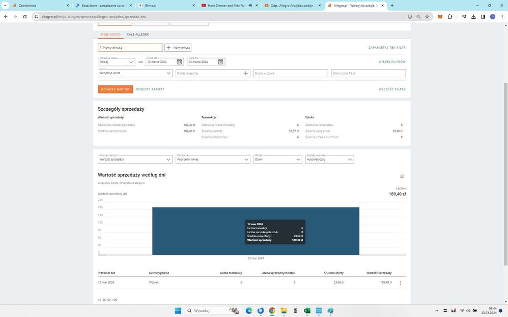The width and height of the screenshot is (508, 317).
Task: Click the 'Pobierz raport' link
Action: [150, 89]
